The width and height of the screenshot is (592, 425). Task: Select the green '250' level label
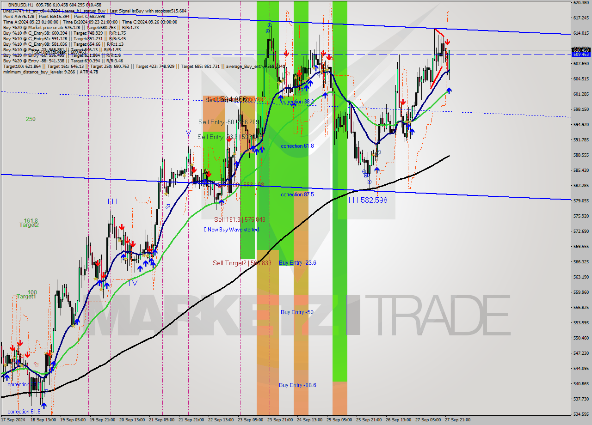pos(31,119)
